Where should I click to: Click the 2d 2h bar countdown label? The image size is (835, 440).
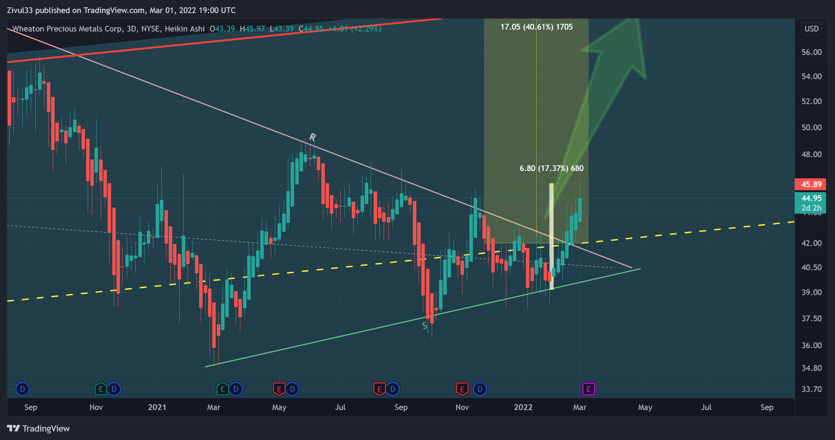[x=811, y=208]
